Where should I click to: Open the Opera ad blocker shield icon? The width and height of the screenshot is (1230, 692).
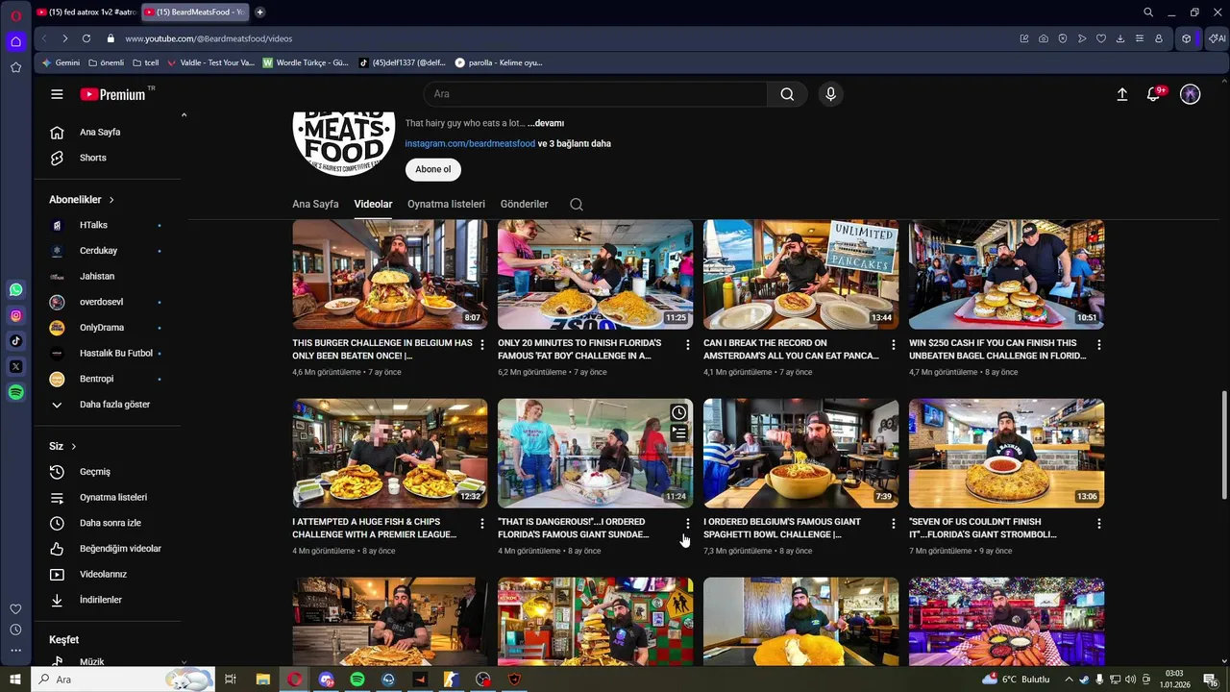pos(1063,38)
